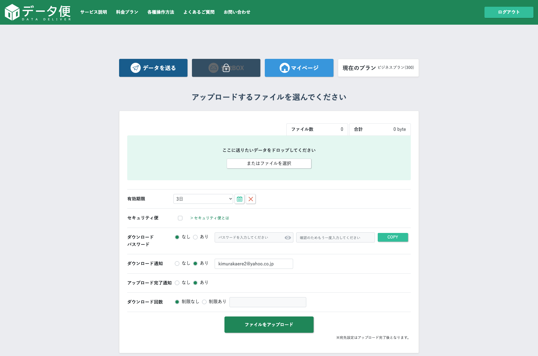Click the notification email address field
Image resolution: width=538 pixels, height=356 pixels.
tap(254, 264)
